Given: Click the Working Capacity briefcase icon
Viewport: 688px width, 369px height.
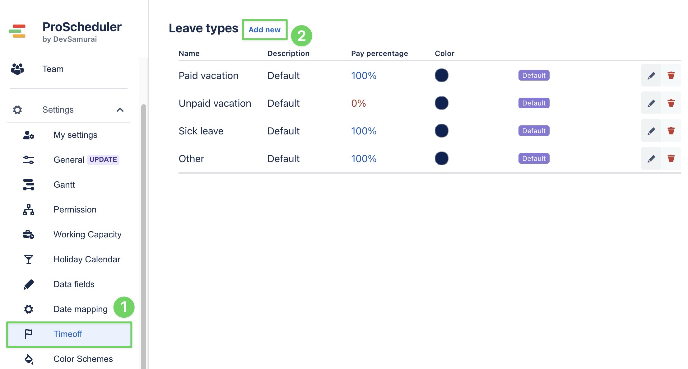Looking at the screenshot, I should click(x=29, y=234).
